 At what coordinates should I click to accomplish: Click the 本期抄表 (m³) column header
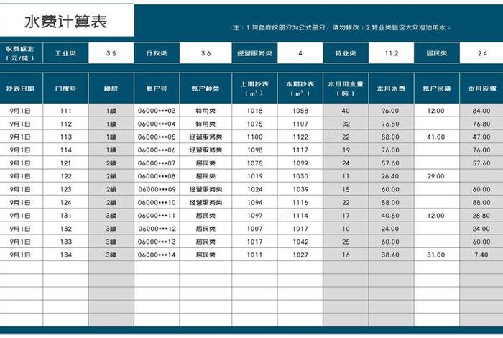300,88
